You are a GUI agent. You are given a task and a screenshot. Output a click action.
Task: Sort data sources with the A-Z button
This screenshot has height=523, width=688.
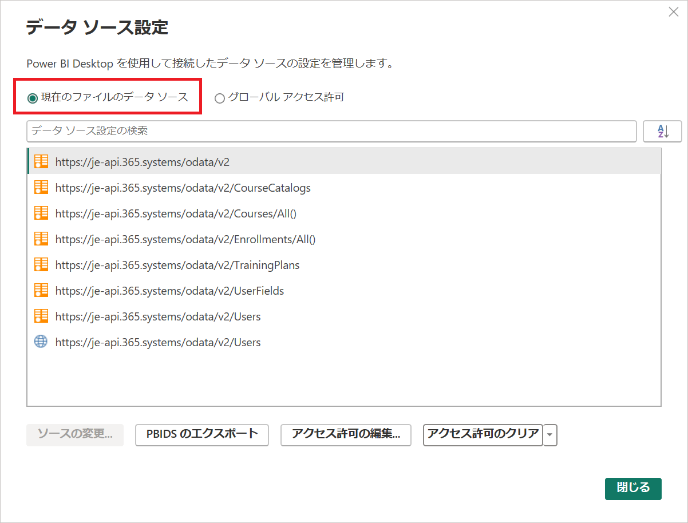pos(662,131)
